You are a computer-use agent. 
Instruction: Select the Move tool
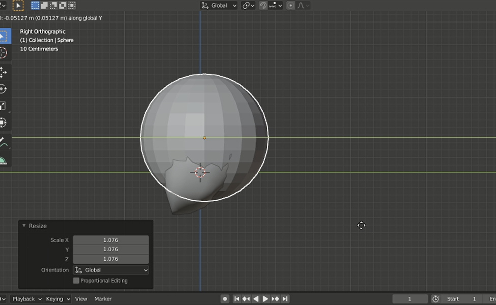click(x=4, y=72)
